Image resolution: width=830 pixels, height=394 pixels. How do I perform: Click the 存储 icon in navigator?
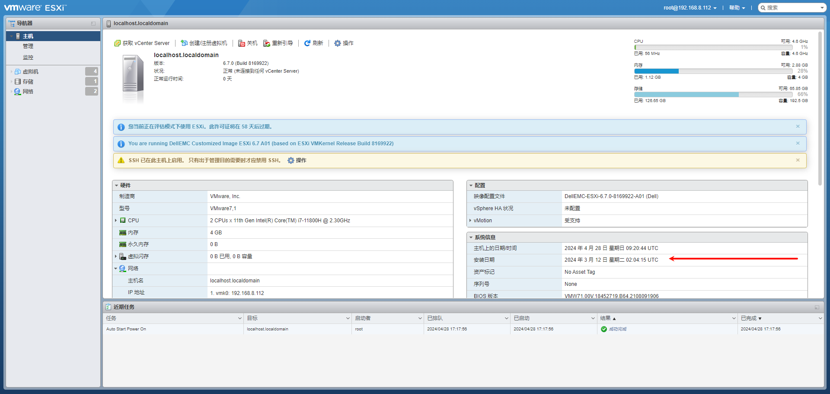[18, 82]
